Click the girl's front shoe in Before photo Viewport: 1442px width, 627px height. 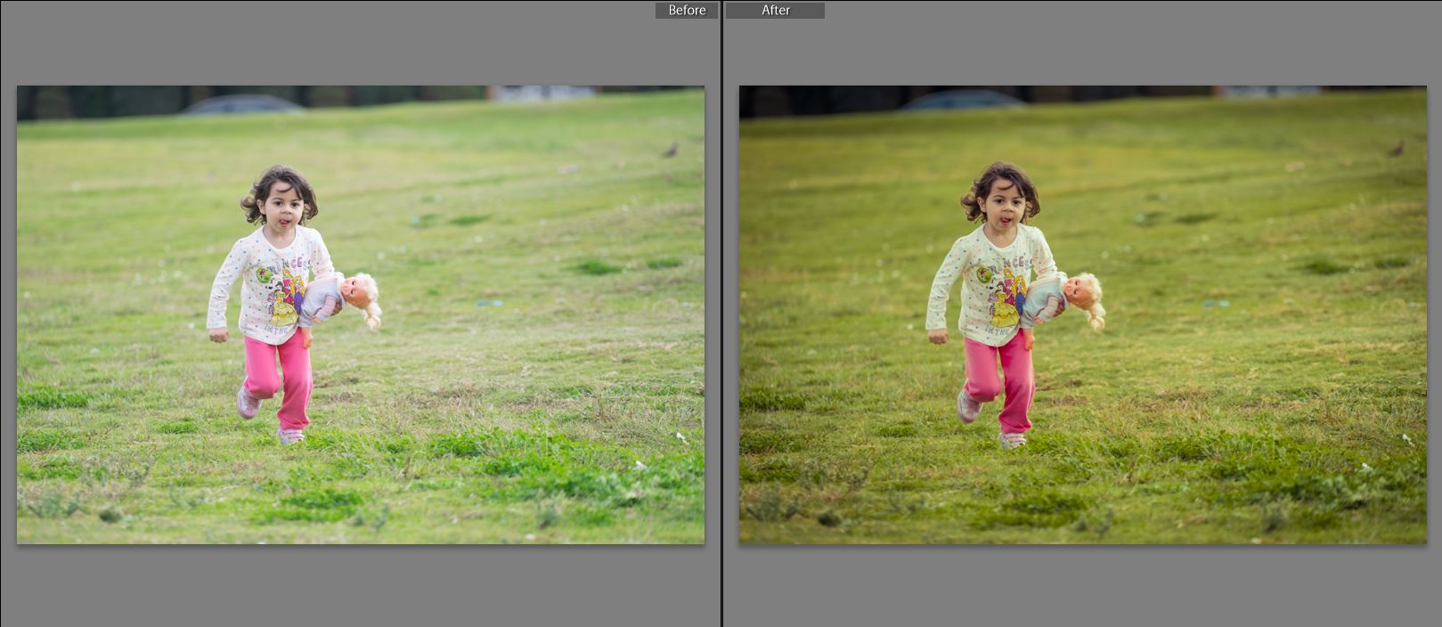pos(290,436)
